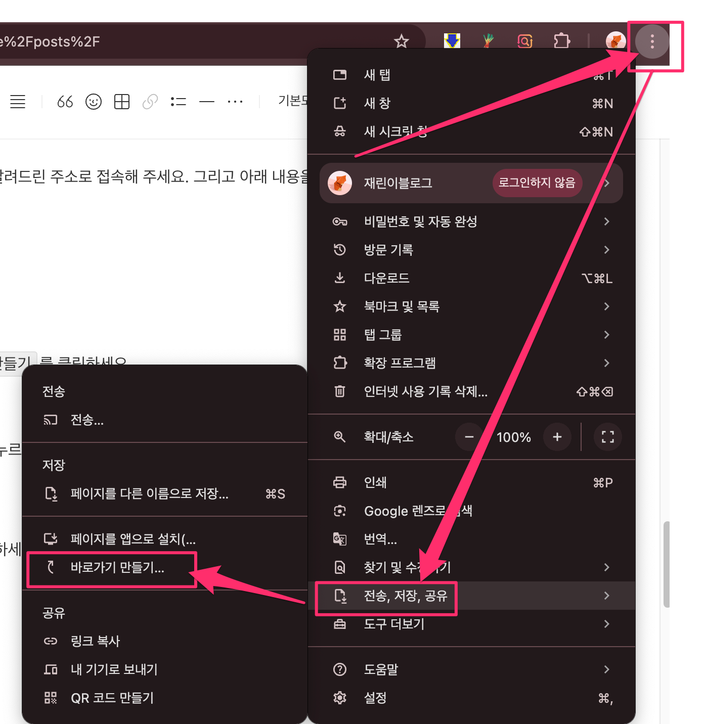This screenshot has width=705, height=724.
Task: Insert a blockquote in the editor
Action: [65, 102]
